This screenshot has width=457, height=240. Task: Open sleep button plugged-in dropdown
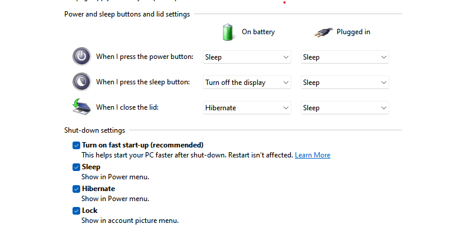pyautogui.click(x=344, y=83)
